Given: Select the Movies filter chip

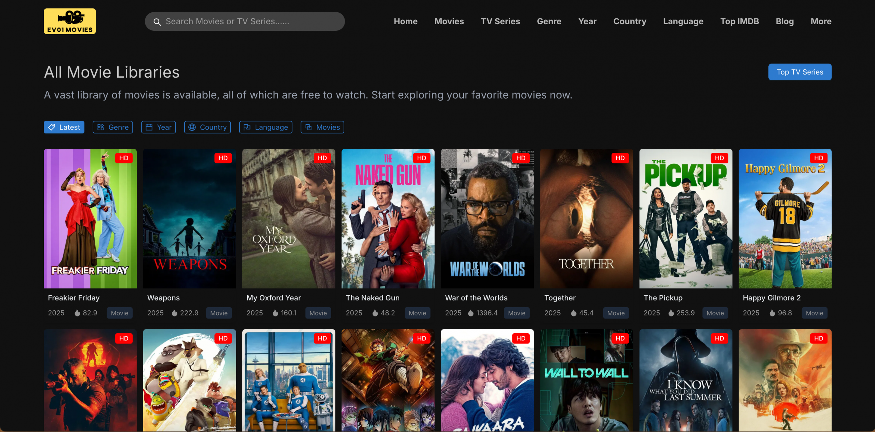Looking at the screenshot, I should tap(322, 127).
